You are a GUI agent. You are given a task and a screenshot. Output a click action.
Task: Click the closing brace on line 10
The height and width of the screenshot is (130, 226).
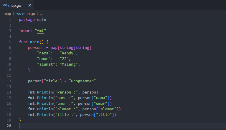29,70
